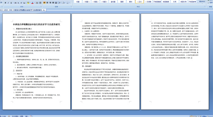The height and width of the screenshot is (117, 213).
Task: Apply the 正文 style
Action: click(140, 2)
